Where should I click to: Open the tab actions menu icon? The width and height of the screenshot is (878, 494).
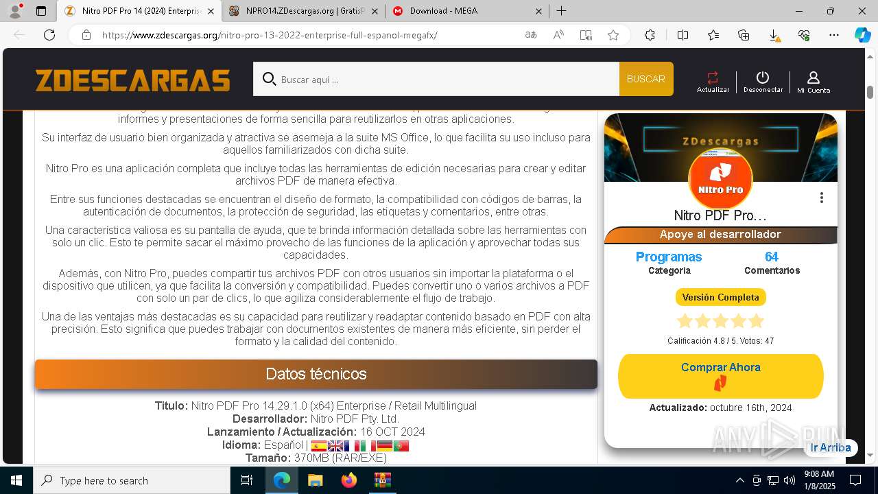click(x=41, y=11)
